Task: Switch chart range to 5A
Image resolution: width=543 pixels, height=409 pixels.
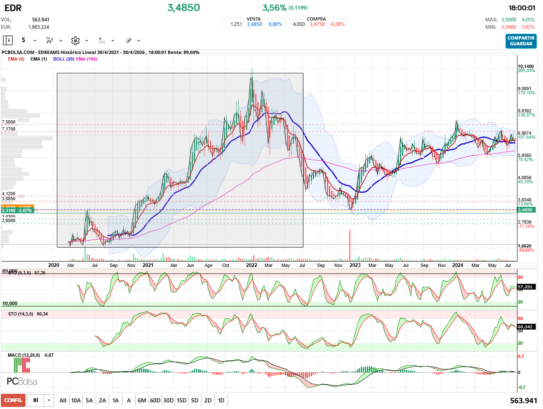Action: point(89,400)
